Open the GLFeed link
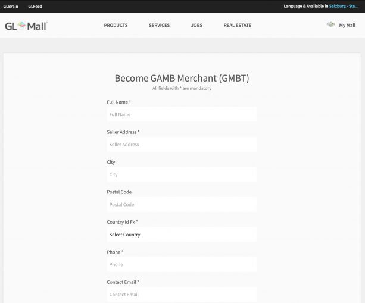Screen dimensions: 365x303 tap(35, 7)
